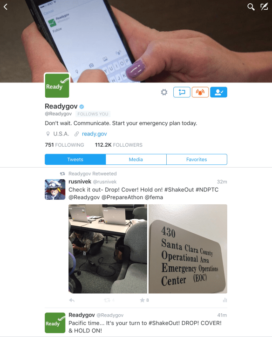This screenshot has width=272, height=337.
Task: Toggle the blue following button
Action: click(x=219, y=92)
